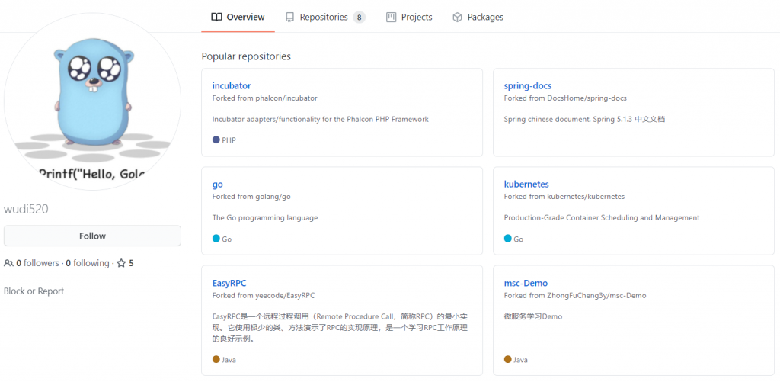
Task: Open the incubator repository link
Action: (232, 85)
